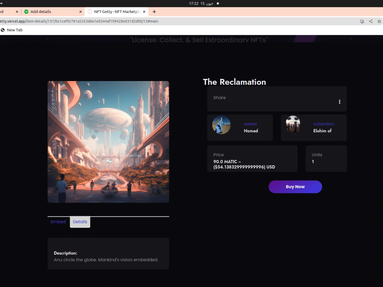
Task: Click the Price panel showing 90.0 MATIC
Action: 252,158
